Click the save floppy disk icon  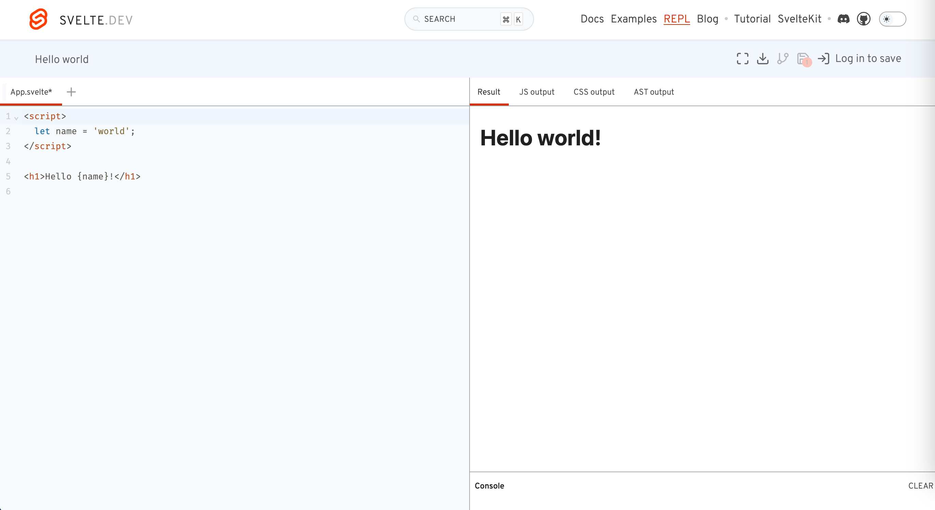click(x=802, y=59)
